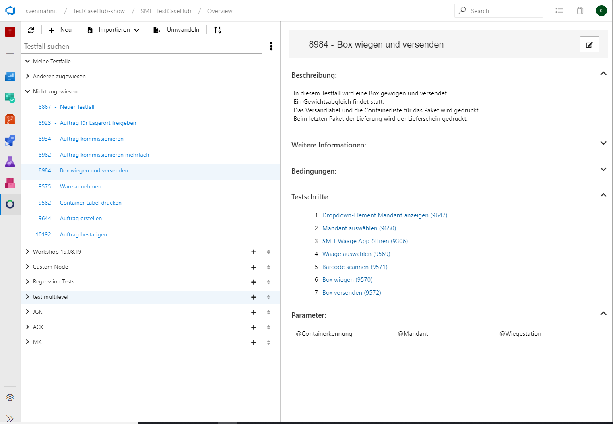The image size is (613, 424).
Task: Open the overflow menu beside the search field
Action: [271, 46]
